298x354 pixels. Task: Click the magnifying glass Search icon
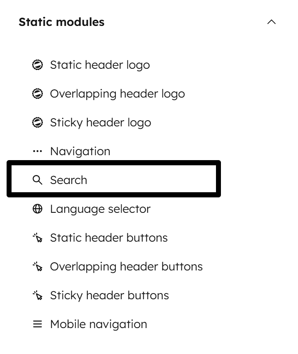tap(38, 180)
